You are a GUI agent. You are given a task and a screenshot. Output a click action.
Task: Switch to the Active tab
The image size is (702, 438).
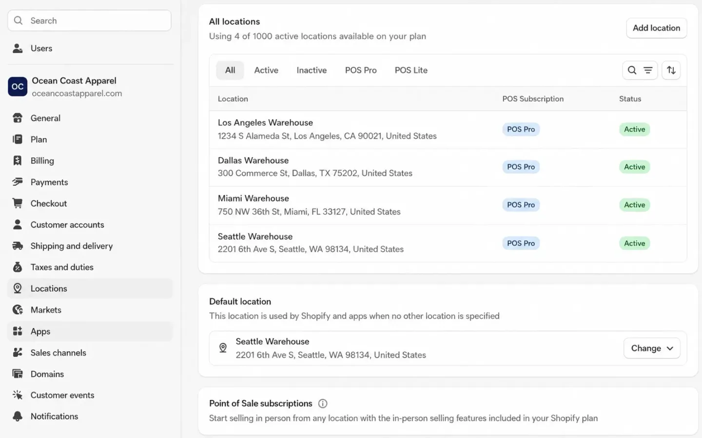click(x=266, y=70)
